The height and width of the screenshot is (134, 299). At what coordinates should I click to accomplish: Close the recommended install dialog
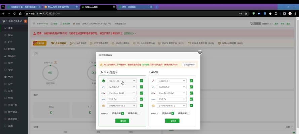pos(200,52)
